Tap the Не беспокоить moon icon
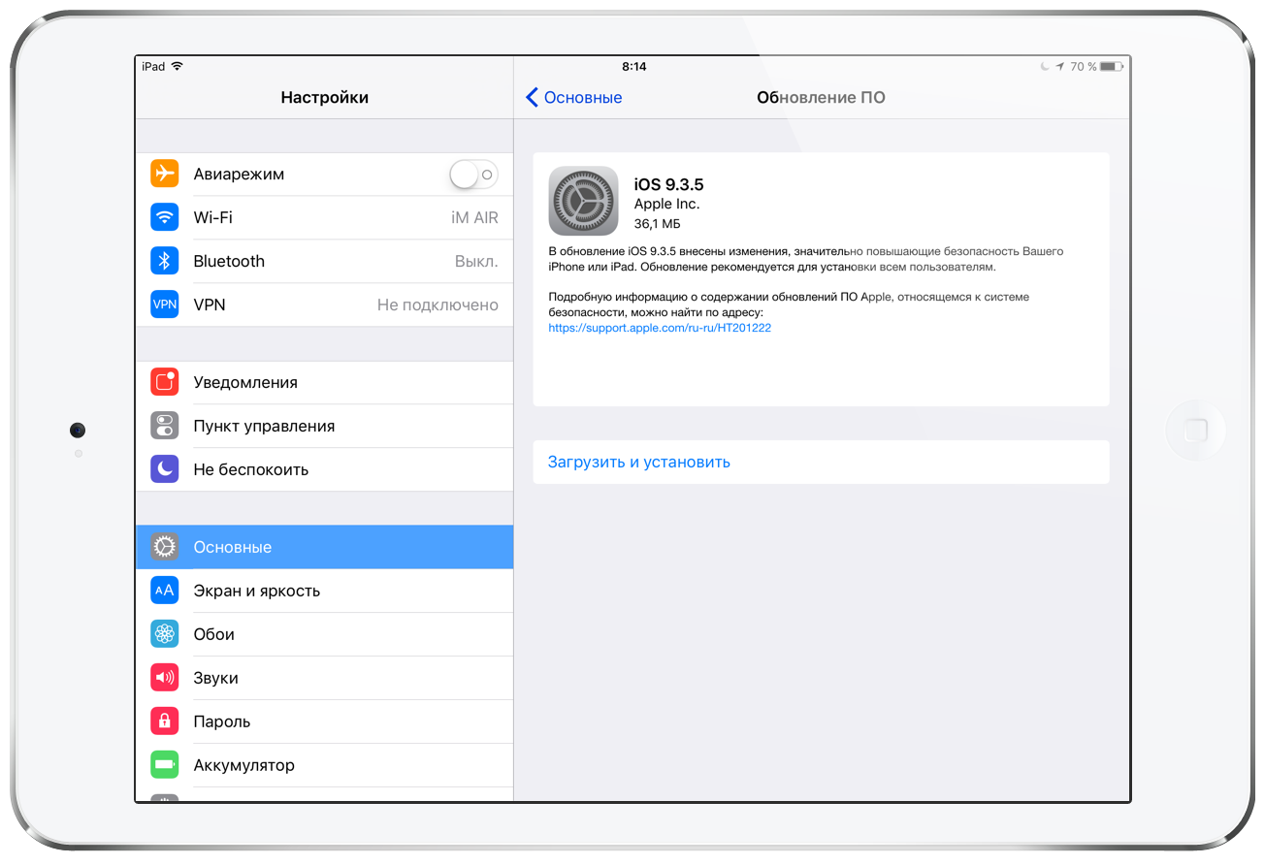 pos(165,469)
